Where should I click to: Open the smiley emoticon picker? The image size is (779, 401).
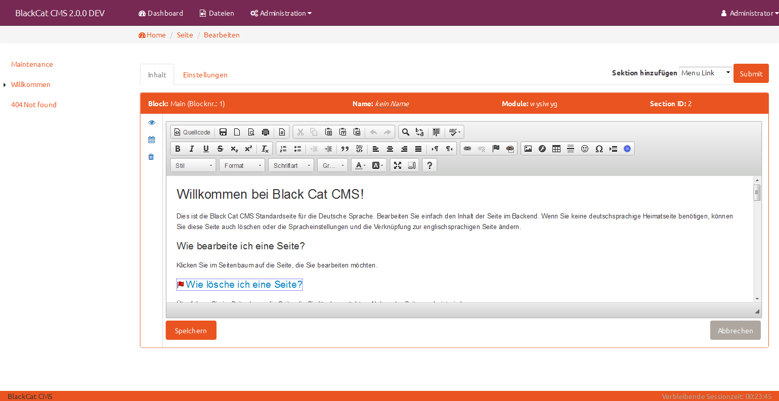point(585,149)
